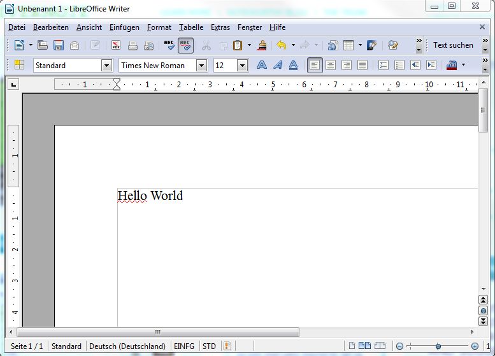Center-align the paragraph text

(331, 65)
